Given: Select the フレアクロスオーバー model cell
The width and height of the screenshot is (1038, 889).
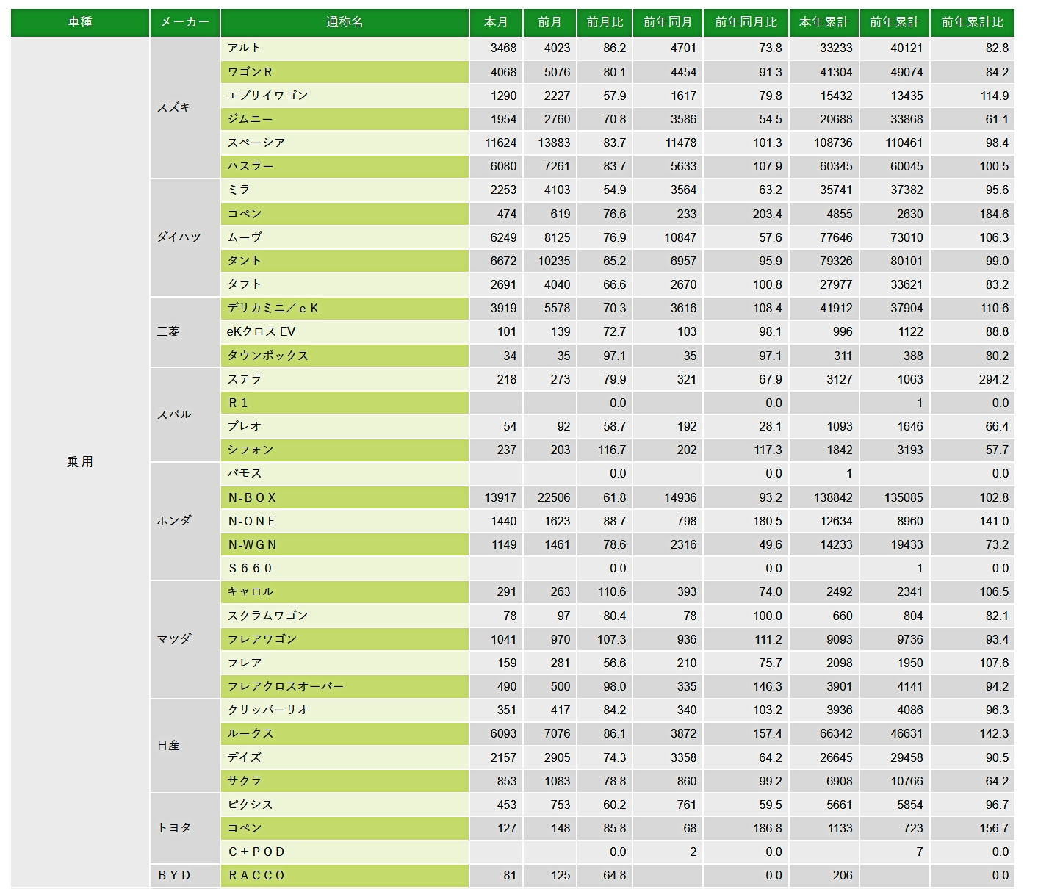Looking at the screenshot, I should pos(345,686).
